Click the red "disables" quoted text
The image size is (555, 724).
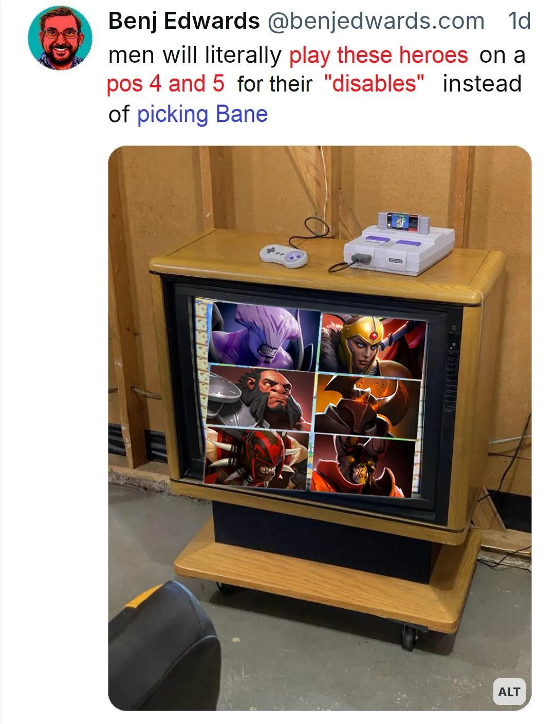point(375,83)
